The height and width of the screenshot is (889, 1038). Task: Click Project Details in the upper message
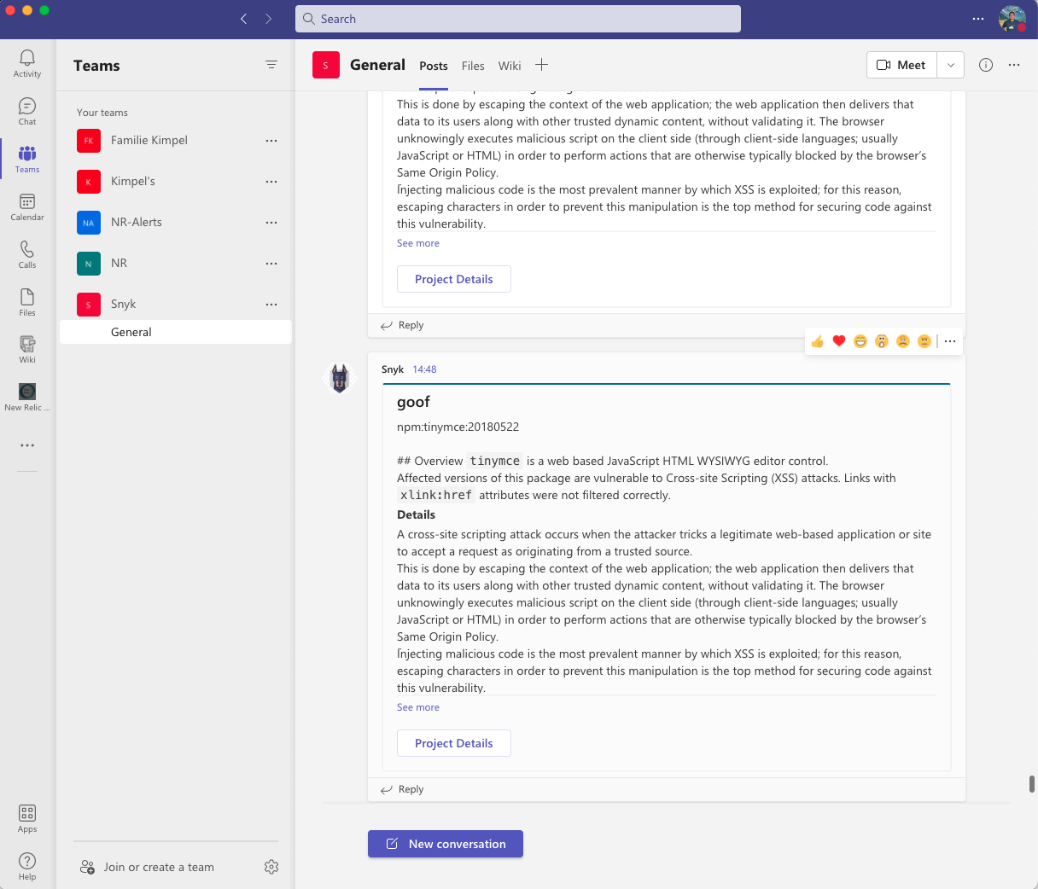click(x=454, y=279)
